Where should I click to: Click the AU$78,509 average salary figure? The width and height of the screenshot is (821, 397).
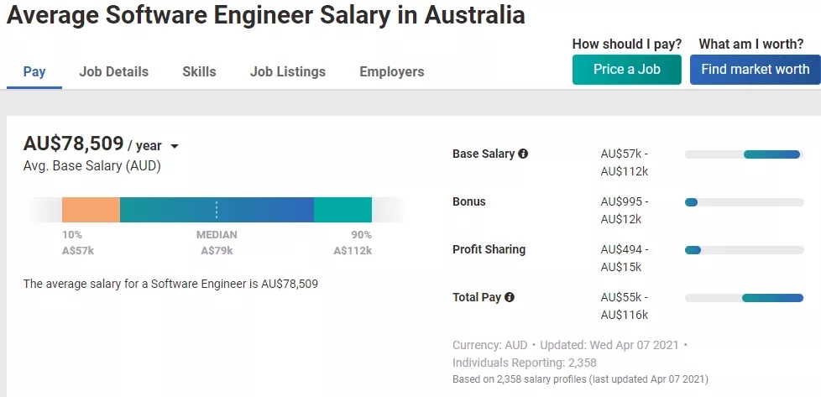point(74,144)
